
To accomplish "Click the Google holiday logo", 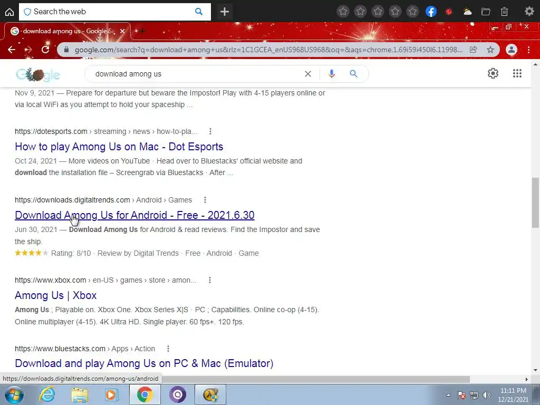I will (x=37, y=74).
